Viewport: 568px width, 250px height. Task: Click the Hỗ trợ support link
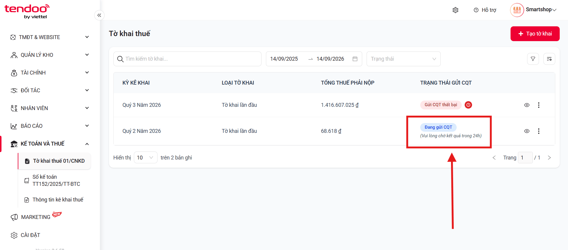pyautogui.click(x=485, y=10)
